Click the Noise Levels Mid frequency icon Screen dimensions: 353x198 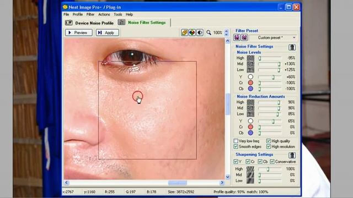(x=250, y=64)
